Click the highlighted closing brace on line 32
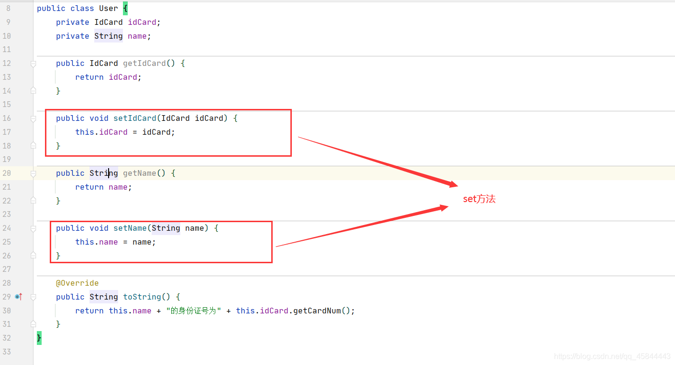The image size is (675, 365). [x=39, y=338]
